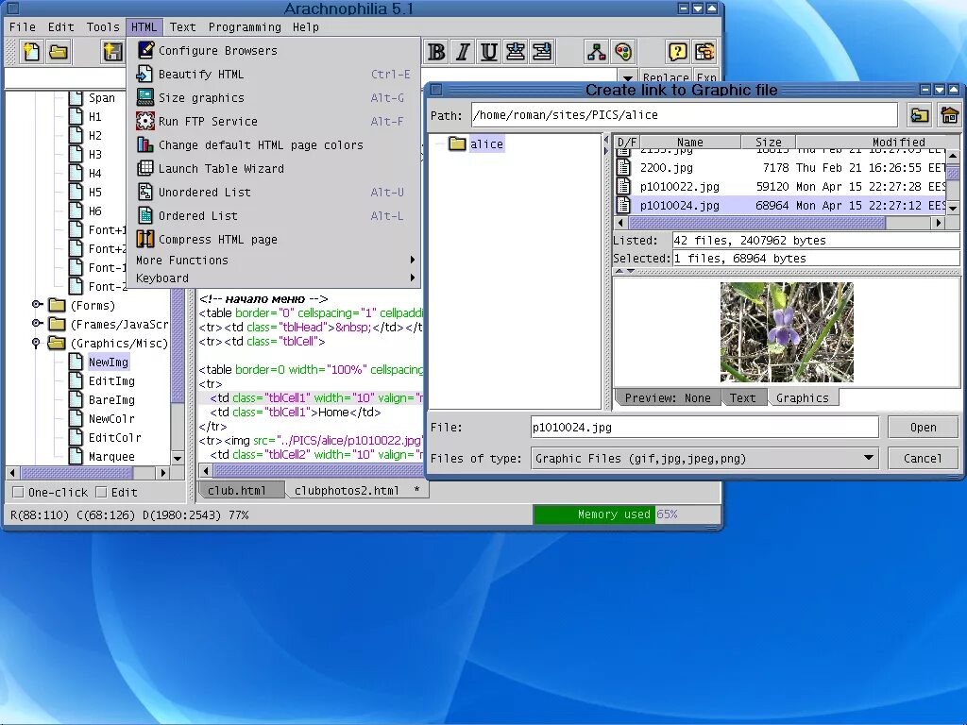Open the File menu
967x725 pixels.
point(23,27)
